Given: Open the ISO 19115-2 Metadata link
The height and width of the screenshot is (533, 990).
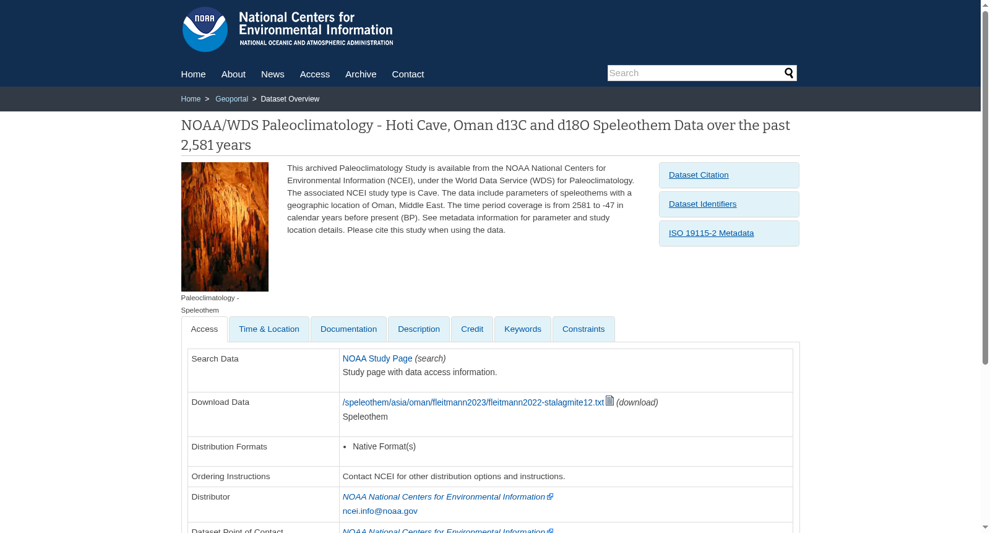Looking at the screenshot, I should tap(711, 233).
